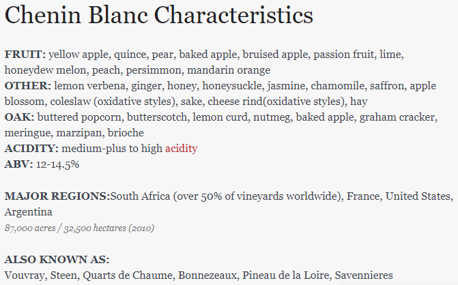The image size is (458, 285).
Task: Click the name Pineau de la Loire
Action: (284, 275)
